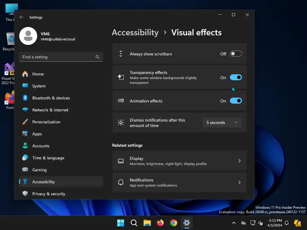This screenshot has width=307, height=230.
Task: Click the Accessibility figure icon
Action: tap(25, 181)
